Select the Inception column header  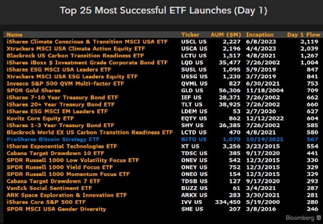pos(260,35)
